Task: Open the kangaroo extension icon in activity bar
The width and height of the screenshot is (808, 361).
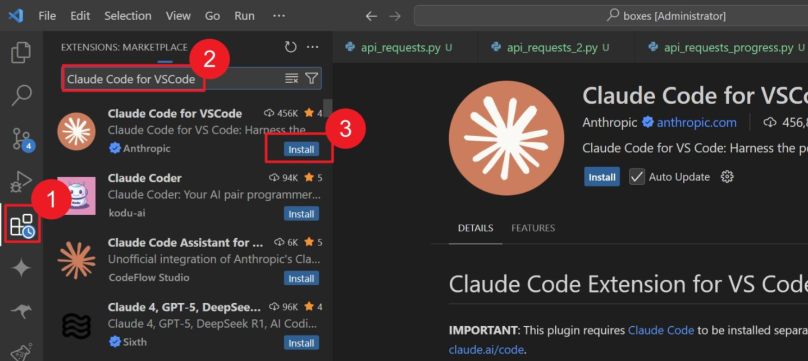Action: [x=21, y=311]
